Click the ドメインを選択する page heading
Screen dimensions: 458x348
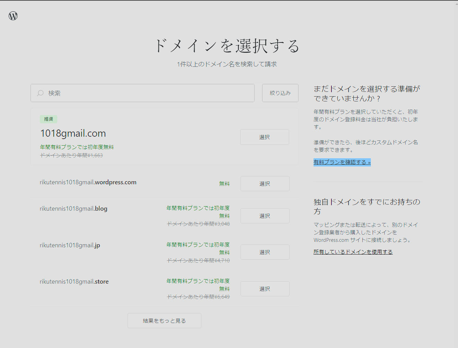click(227, 46)
